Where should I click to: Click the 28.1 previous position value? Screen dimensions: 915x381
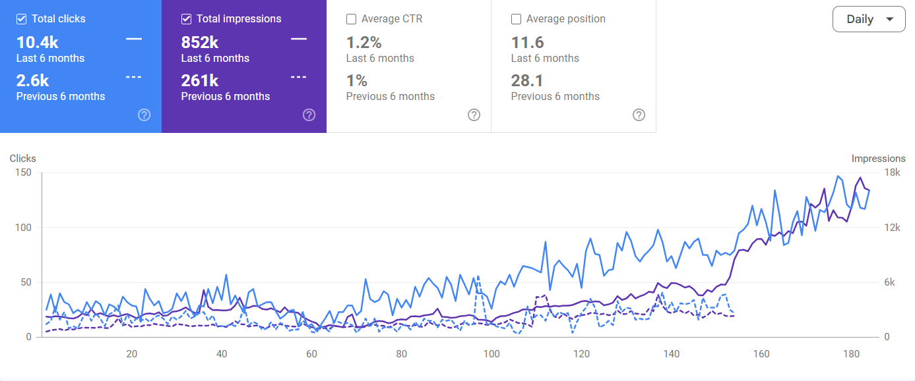[x=528, y=80]
